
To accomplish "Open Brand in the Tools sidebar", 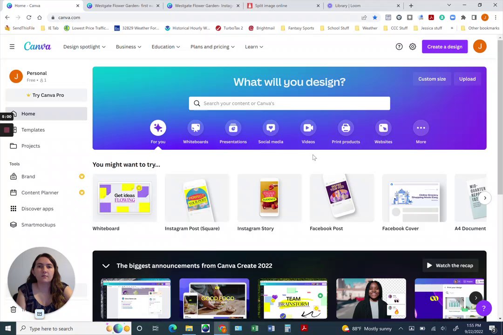I will coord(46,177).
